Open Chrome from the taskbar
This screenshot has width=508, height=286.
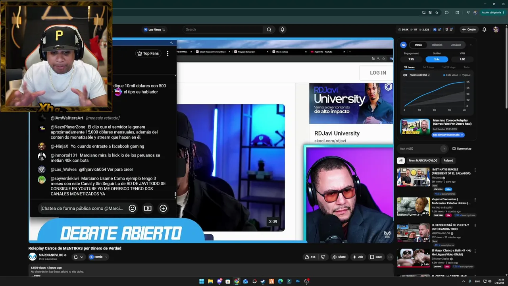pos(237,281)
